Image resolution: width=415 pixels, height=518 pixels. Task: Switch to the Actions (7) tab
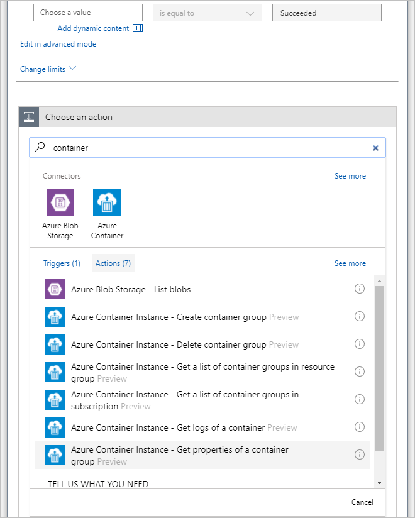click(113, 263)
